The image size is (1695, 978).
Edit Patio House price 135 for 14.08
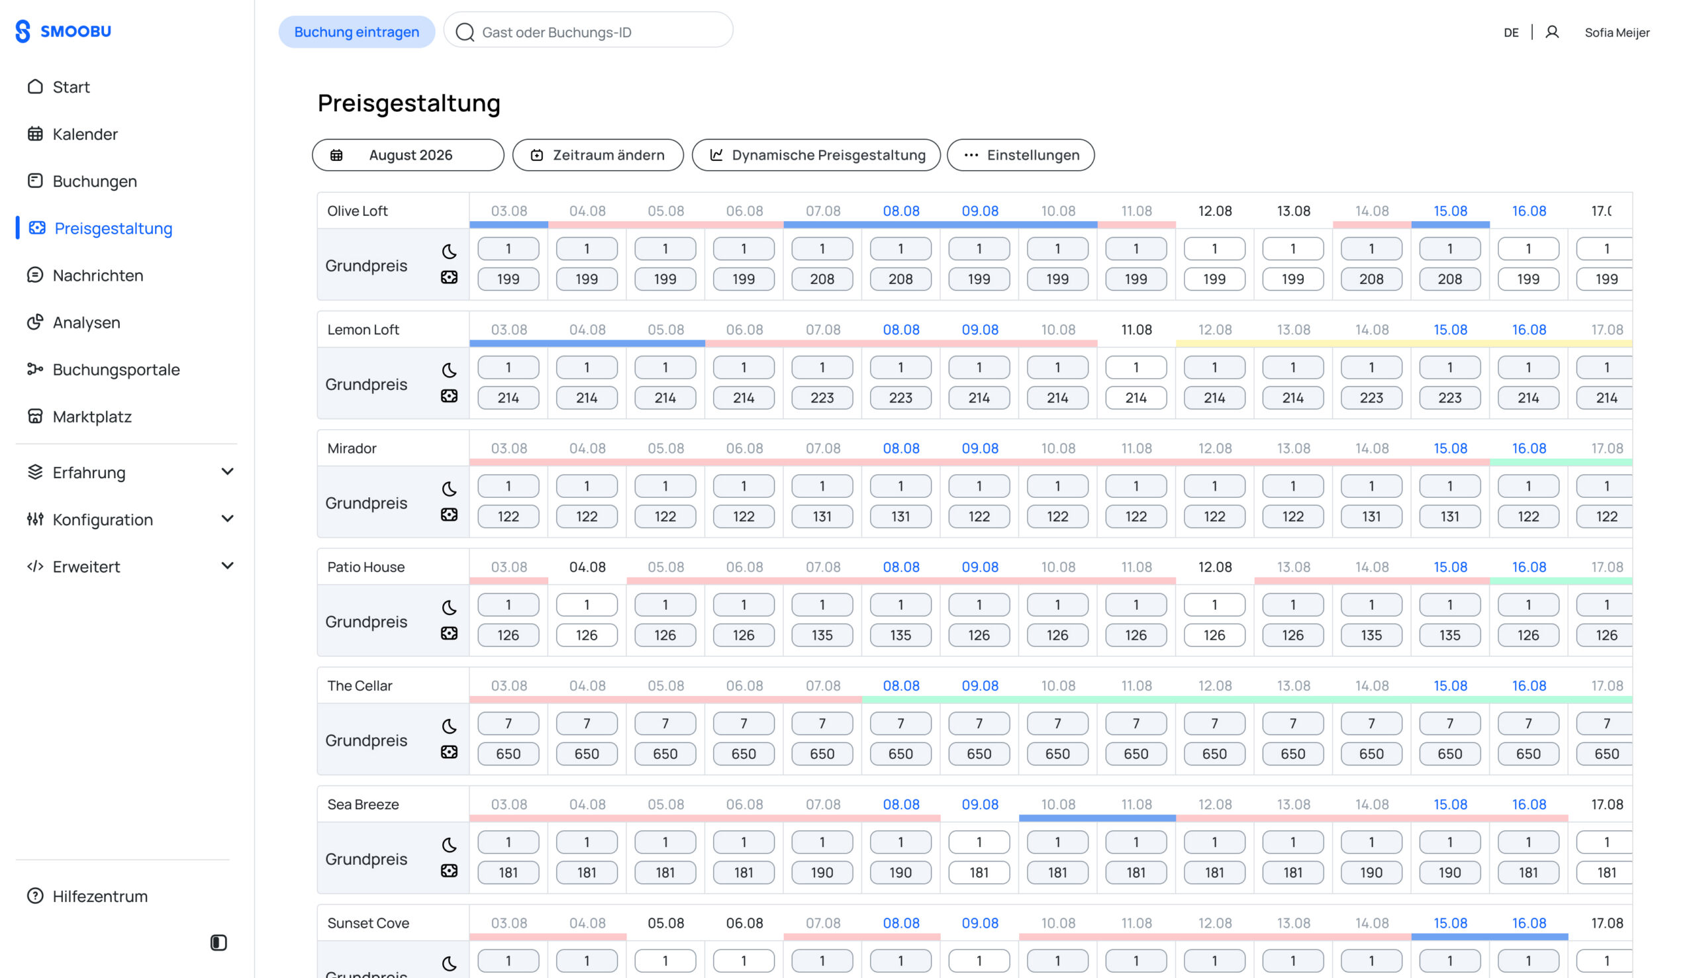[1371, 636]
